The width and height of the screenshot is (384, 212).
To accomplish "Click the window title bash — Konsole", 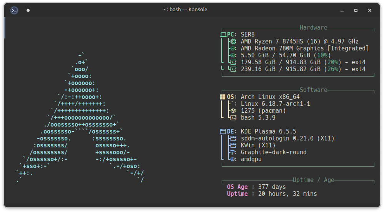I will pos(185,10).
